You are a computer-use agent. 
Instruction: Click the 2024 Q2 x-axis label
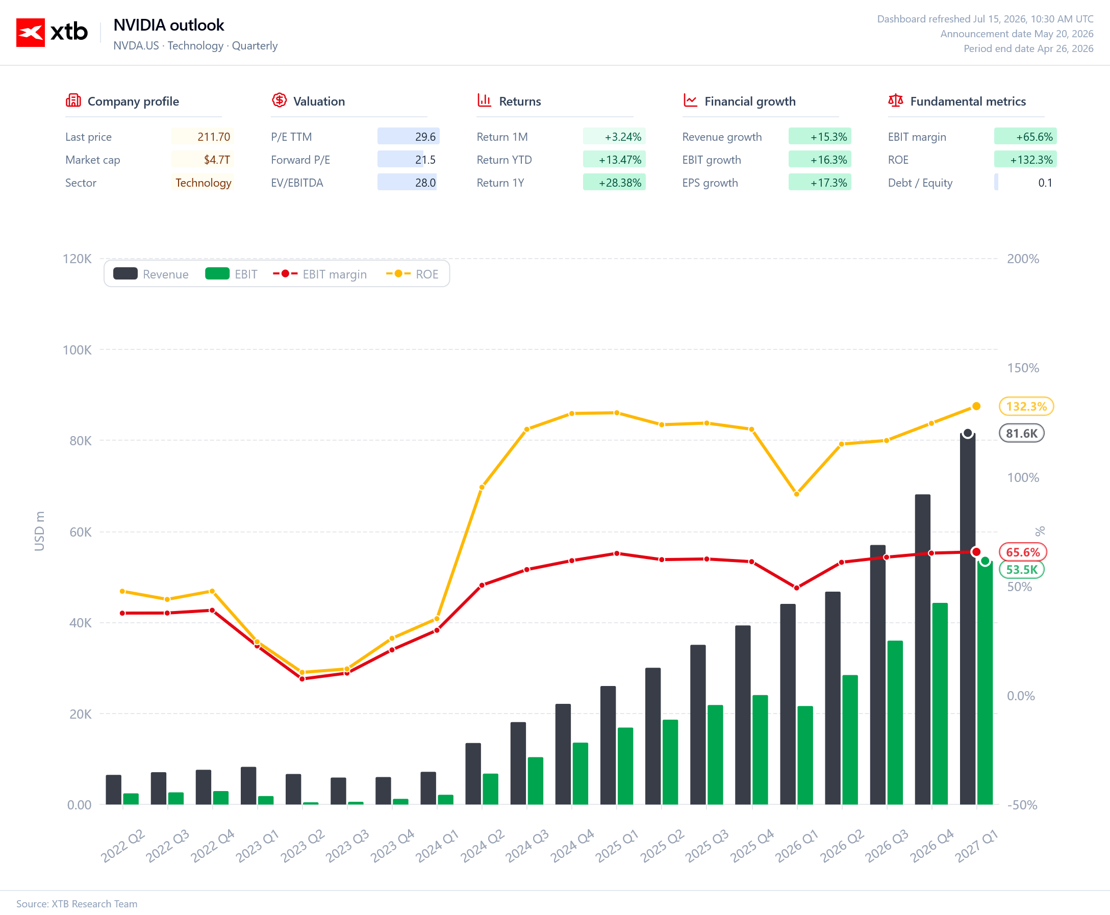(482, 846)
